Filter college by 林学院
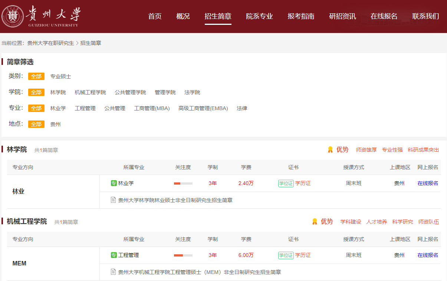447x281 pixels. pos(58,92)
